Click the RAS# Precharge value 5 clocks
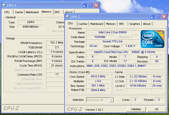The height and width of the screenshot is (115, 169). pyautogui.click(x=55, y=61)
